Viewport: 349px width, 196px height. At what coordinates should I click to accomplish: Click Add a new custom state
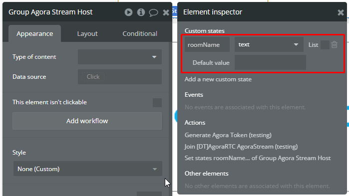tap(218, 79)
